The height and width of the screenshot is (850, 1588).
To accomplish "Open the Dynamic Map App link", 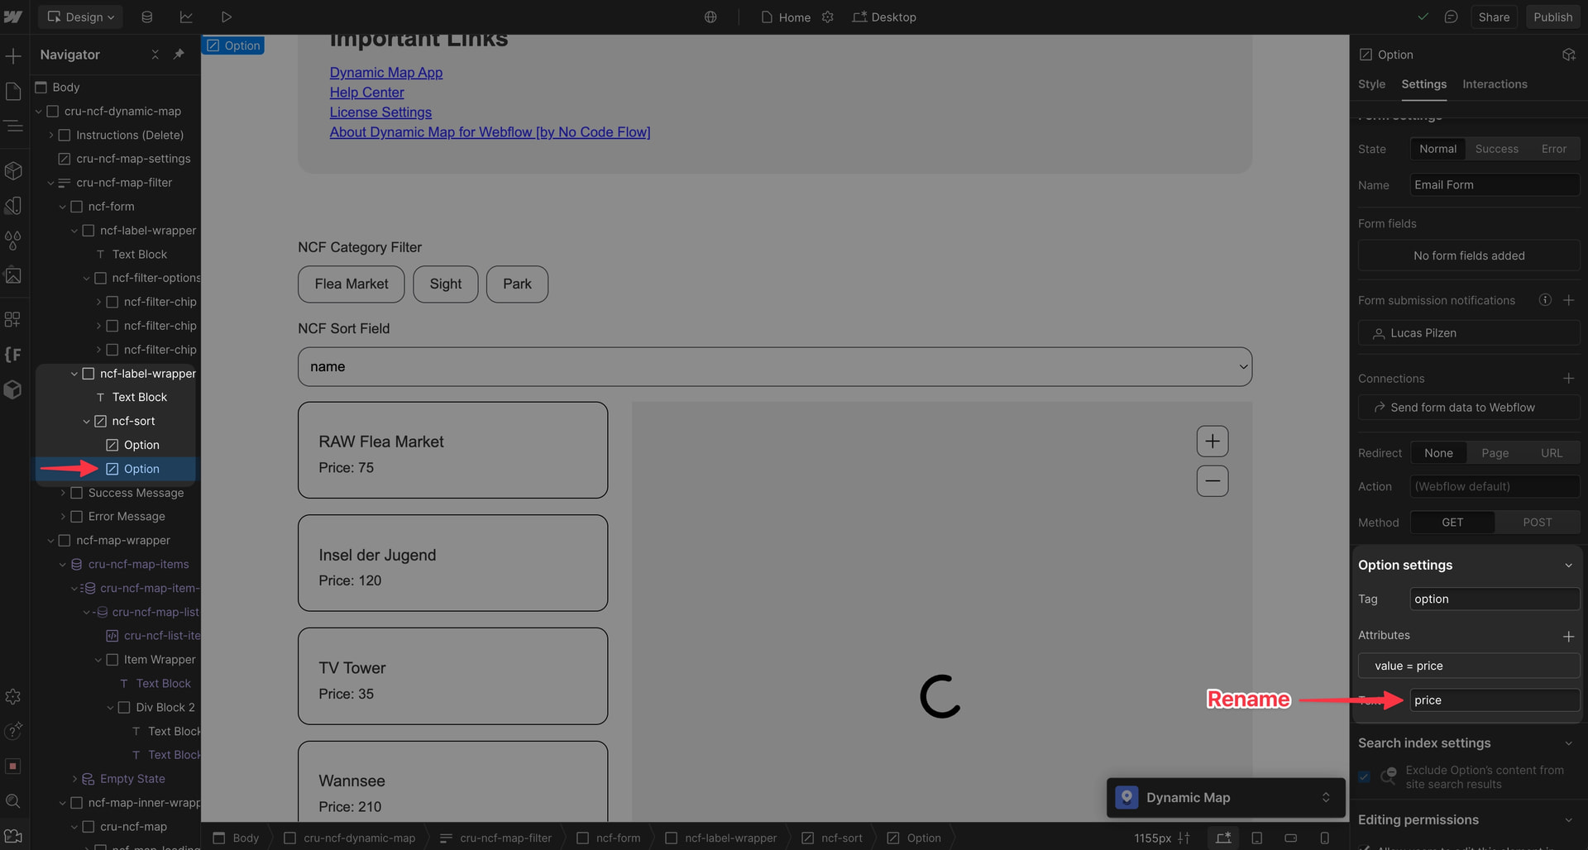I will (x=386, y=73).
